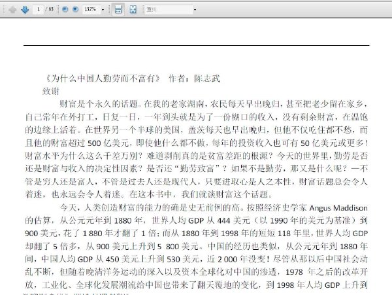Click the name Angus Maddison in text

[x=338, y=208]
